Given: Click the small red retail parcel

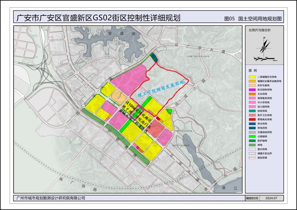Looking at the screenshot, I should (158, 118).
